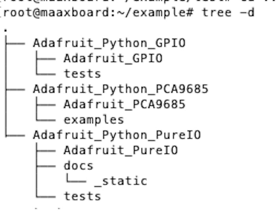Select the _static folder under docs

pyautogui.click(x=121, y=181)
